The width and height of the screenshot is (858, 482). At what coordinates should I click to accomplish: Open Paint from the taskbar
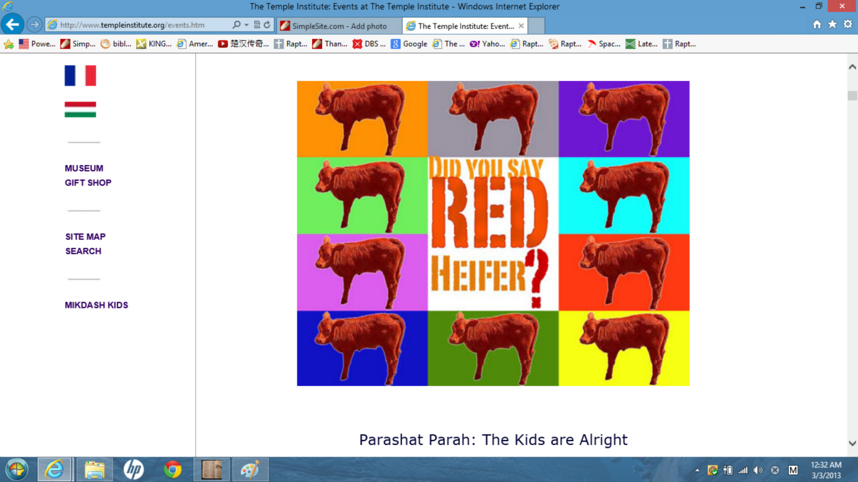[x=250, y=469]
